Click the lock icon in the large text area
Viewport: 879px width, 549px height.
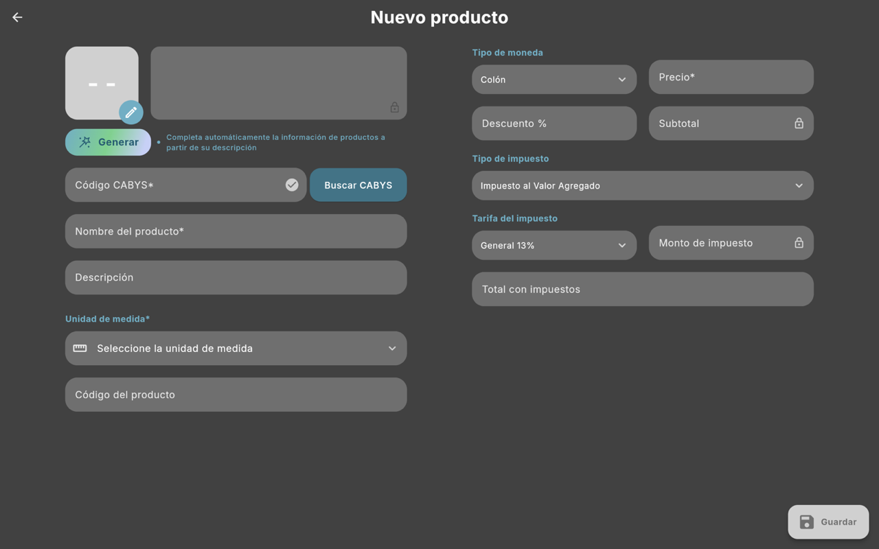tap(394, 107)
